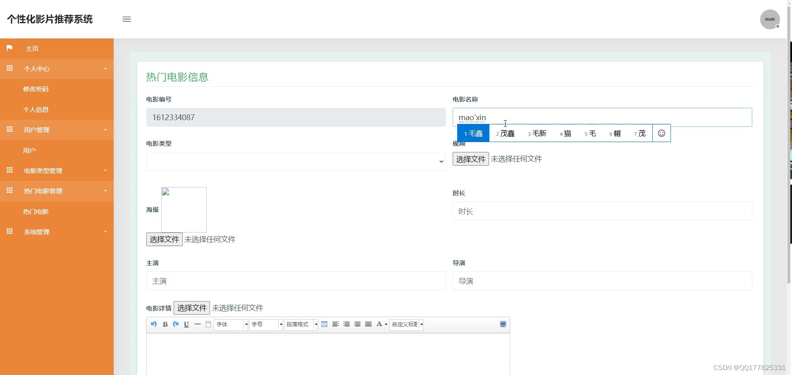Apply bold formatting in editor

[x=165, y=324]
